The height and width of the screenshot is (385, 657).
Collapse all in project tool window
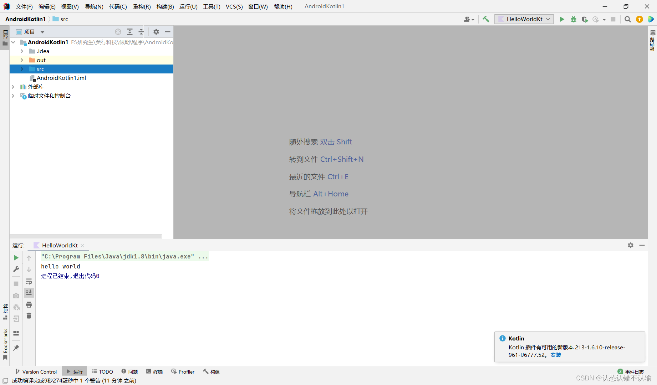[141, 32]
